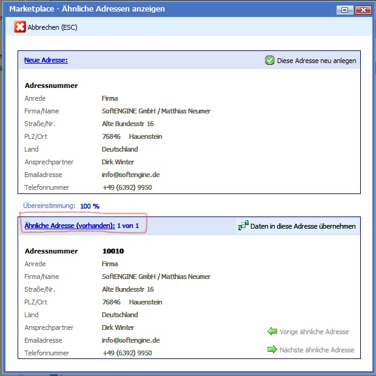
Task: Click the red X cancel icon
Action: [20, 27]
